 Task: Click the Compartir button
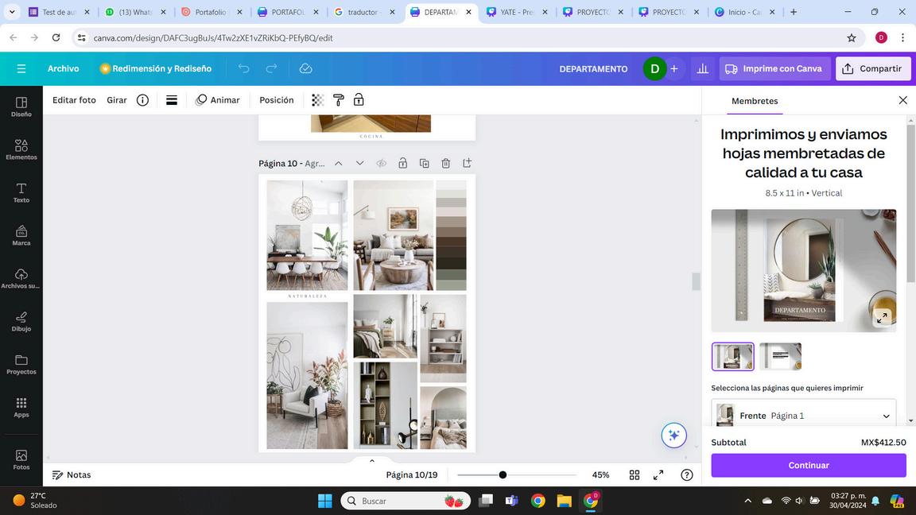[x=873, y=69]
